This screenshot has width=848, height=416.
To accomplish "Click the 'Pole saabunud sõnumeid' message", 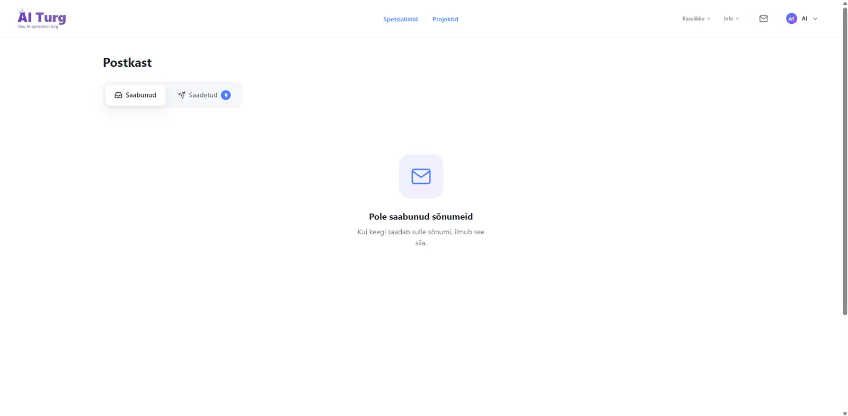I will click(421, 217).
